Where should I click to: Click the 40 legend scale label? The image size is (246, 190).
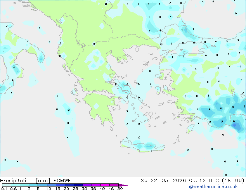tap(102, 188)
